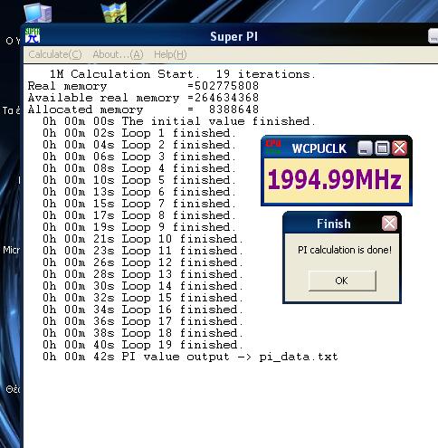Click the '1M Calculation Start' line
This screenshot has width=438, height=448.
[183, 74]
